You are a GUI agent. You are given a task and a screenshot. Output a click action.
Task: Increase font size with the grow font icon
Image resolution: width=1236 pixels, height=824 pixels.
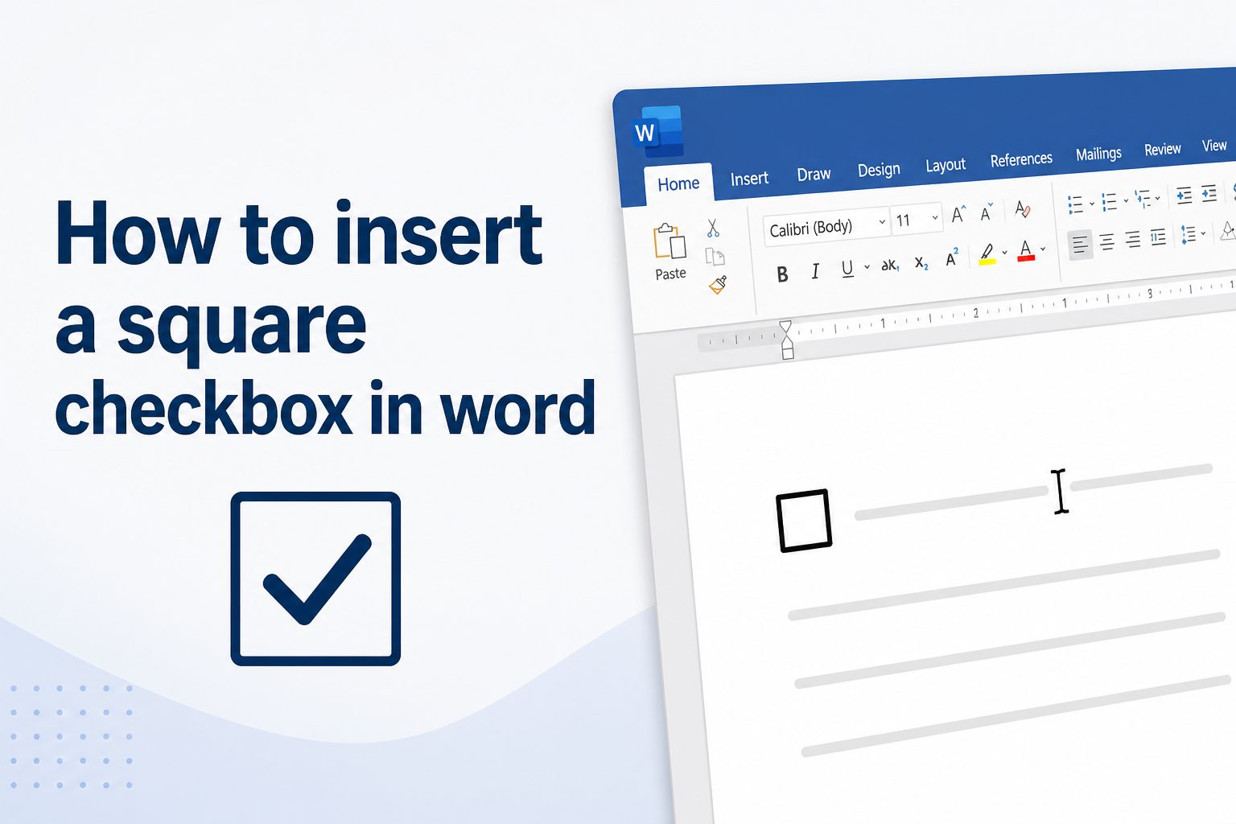click(x=958, y=214)
